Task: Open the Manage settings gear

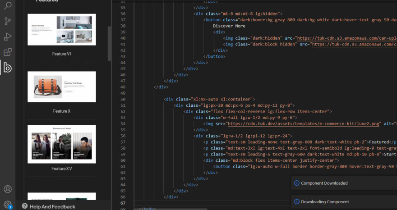Action: (x=8, y=204)
